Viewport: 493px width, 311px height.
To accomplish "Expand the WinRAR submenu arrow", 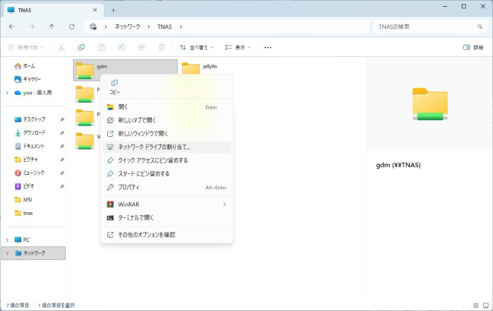I will coord(224,205).
